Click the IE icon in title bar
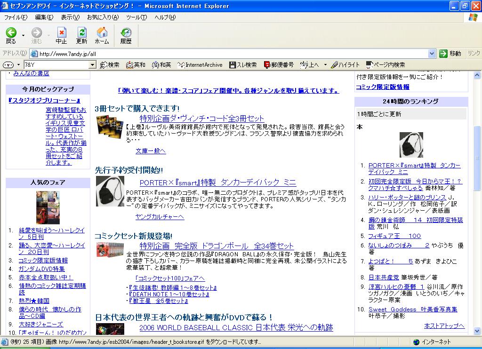Screen dimensions: 482x349 [5, 6]
